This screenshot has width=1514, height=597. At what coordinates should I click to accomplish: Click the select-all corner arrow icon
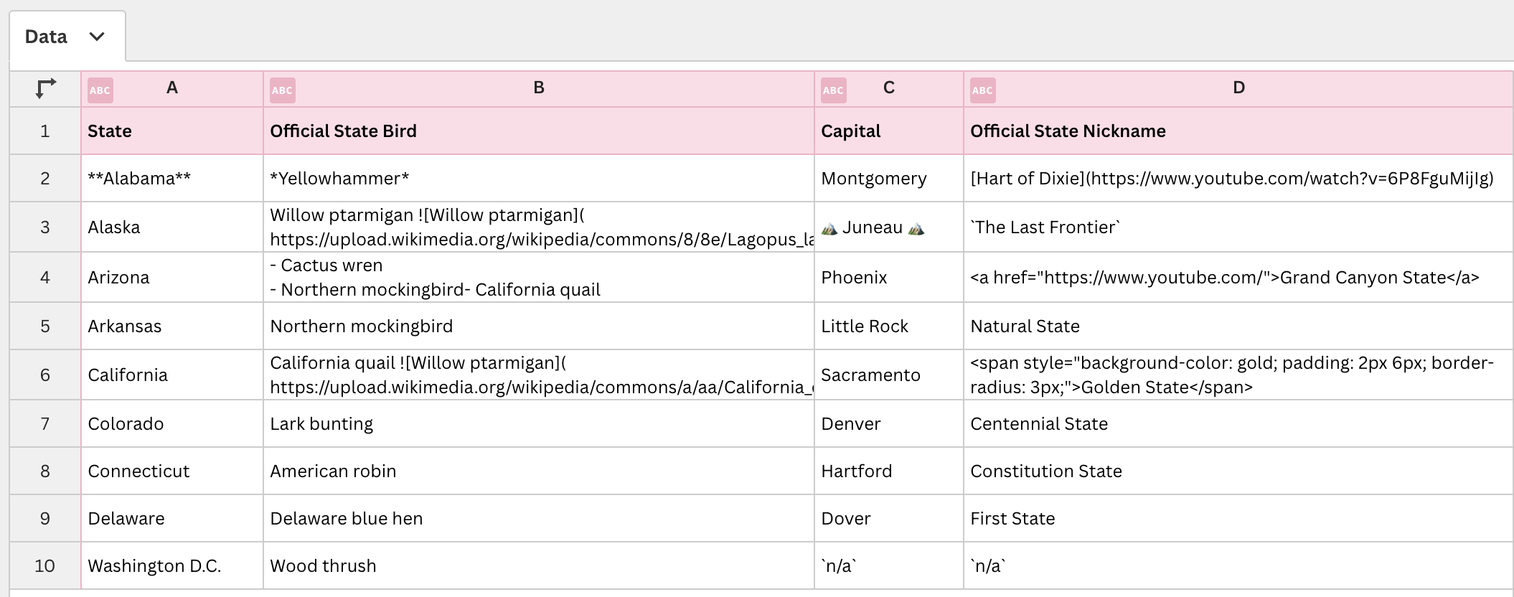(x=45, y=89)
